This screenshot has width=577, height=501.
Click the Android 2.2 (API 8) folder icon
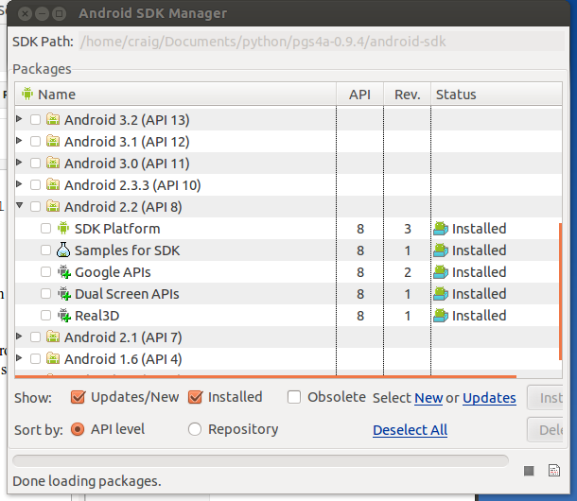click(x=53, y=206)
